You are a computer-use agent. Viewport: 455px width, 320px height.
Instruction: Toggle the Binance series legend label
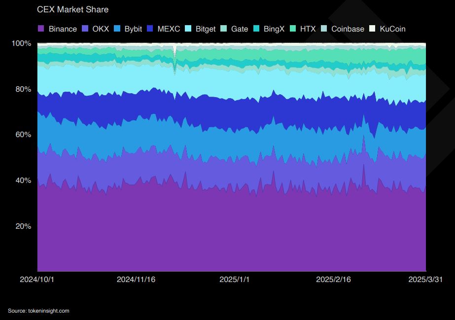(63, 29)
